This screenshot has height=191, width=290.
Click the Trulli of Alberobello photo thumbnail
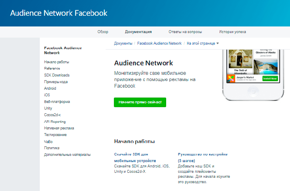[x=240, y=59]
